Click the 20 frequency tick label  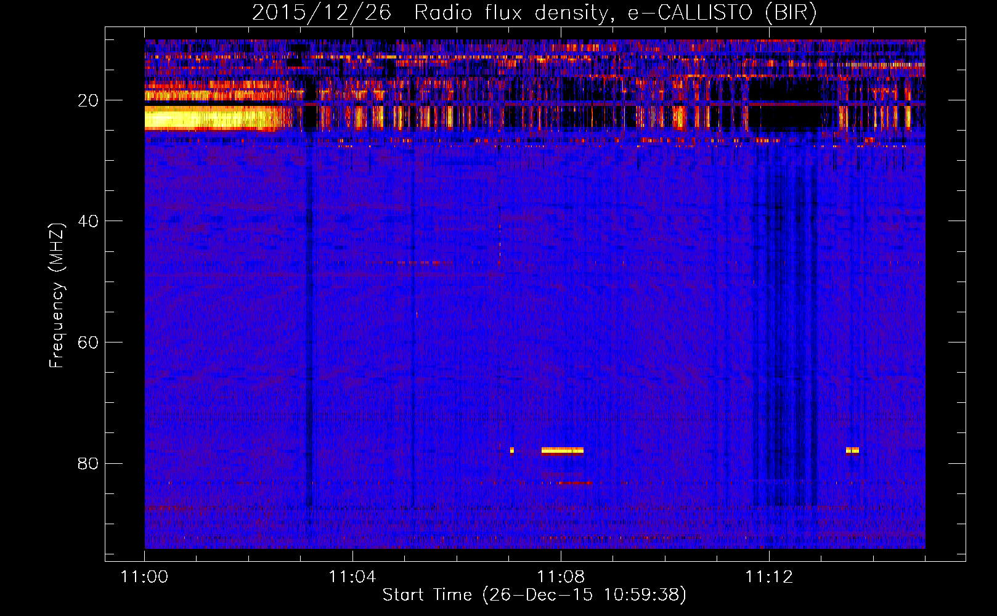pyautogui.click(x=89, y=100)
